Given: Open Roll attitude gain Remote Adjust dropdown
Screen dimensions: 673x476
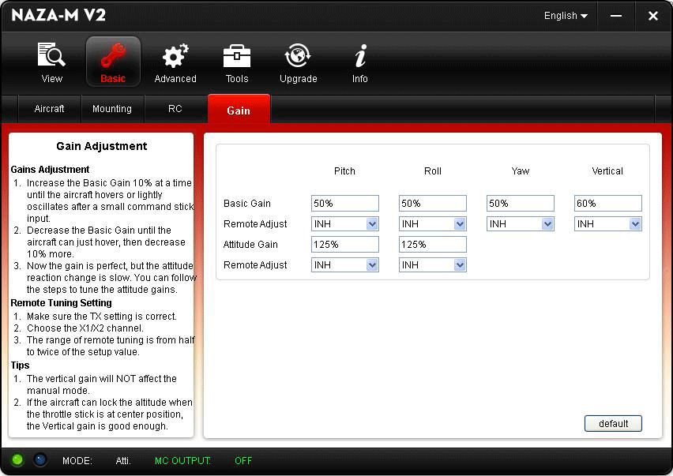Looking at the screenshot, I should [432, 265].
